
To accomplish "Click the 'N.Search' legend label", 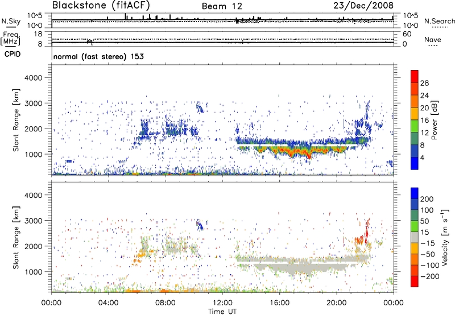I will coord(440,21).
